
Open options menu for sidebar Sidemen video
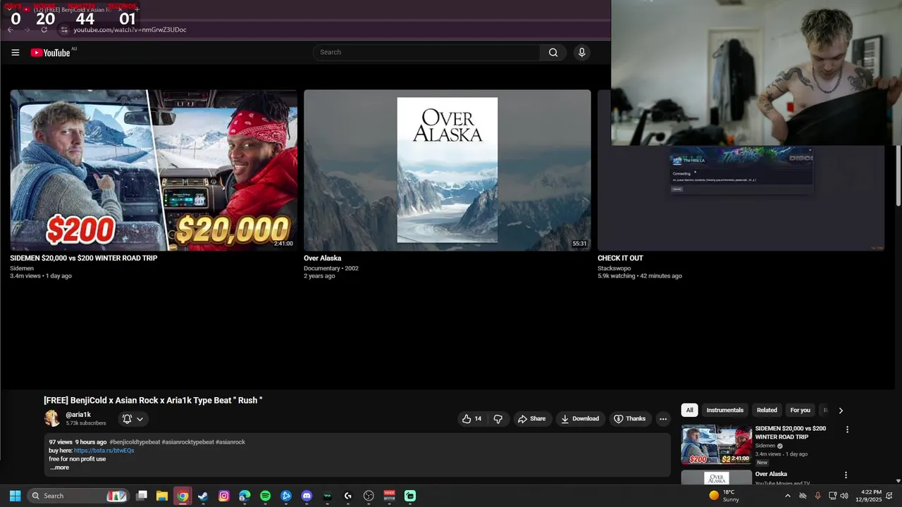(847, 430)
